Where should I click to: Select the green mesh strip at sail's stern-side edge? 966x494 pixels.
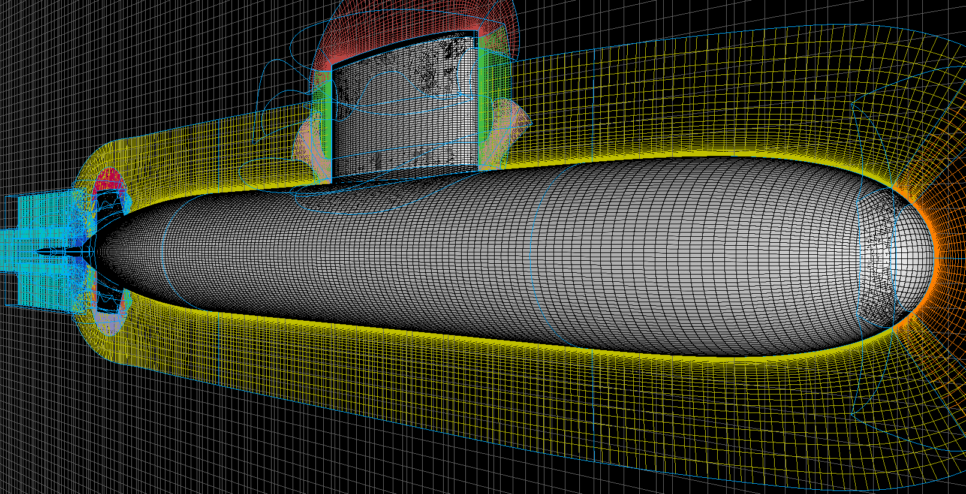(327, 120)
